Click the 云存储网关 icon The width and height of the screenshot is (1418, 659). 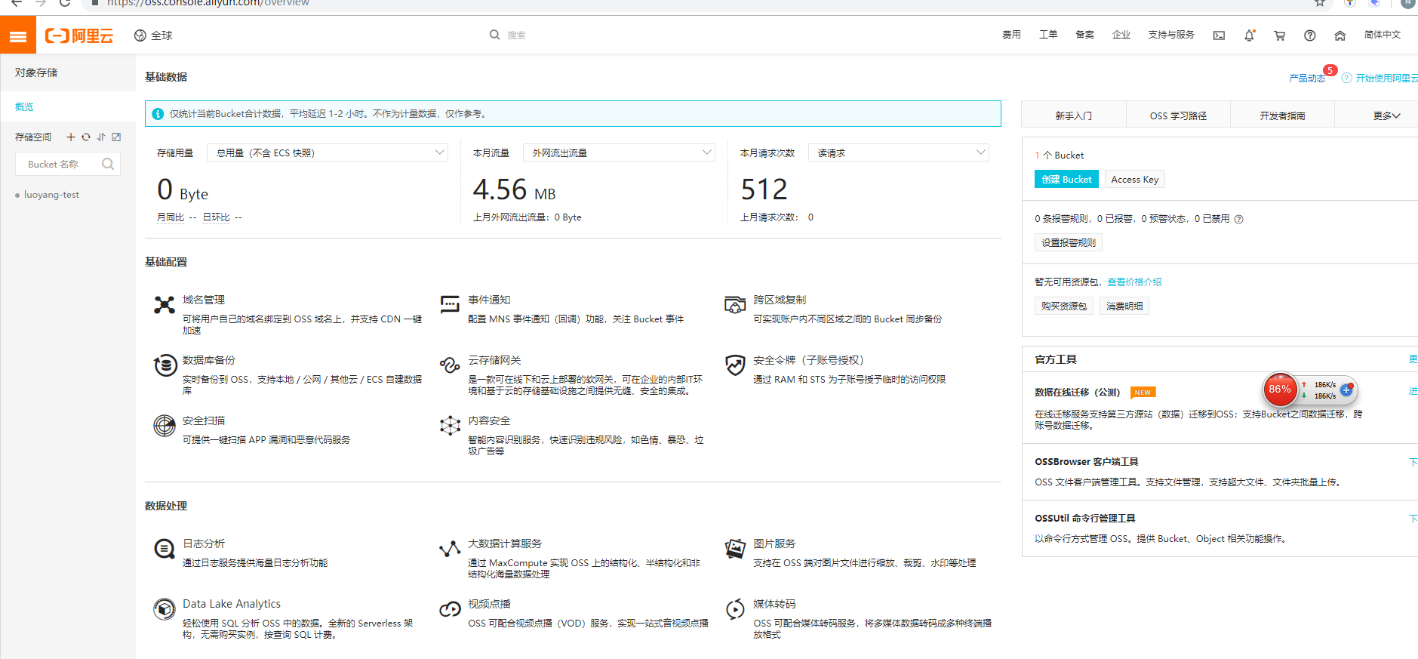450,365
